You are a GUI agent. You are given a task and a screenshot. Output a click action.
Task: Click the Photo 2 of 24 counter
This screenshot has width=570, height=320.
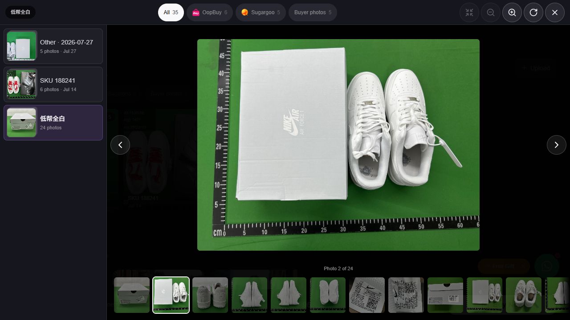[338, 268]
